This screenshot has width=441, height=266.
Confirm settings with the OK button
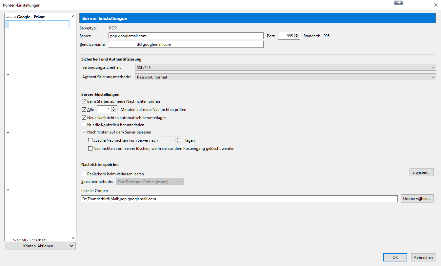coord(395,257)
